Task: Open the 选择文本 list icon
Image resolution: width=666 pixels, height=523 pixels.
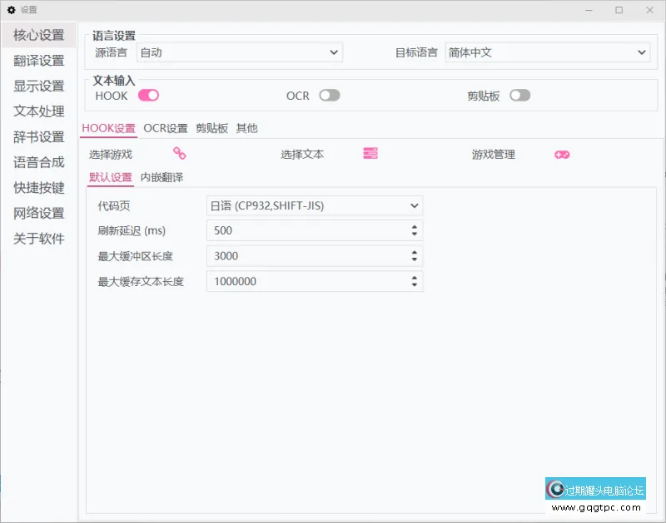Action: (x=370, y=154)
